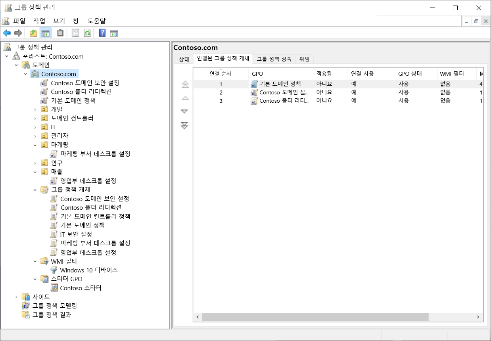Collapse the Contoso.com domain node
The width and height of the screenshot is (491, 341).
[25, 74]
